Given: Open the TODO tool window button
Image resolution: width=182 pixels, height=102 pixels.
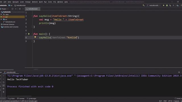Looking at the screenshot, I should (11, 99).
